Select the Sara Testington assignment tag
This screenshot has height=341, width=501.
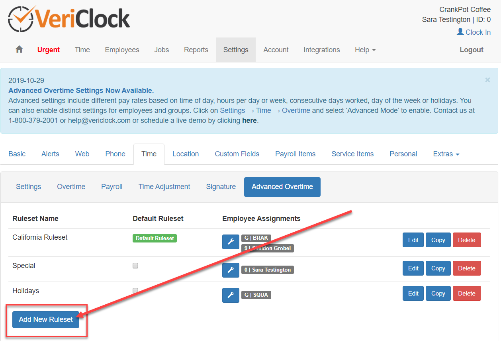(x=268, y=270)
